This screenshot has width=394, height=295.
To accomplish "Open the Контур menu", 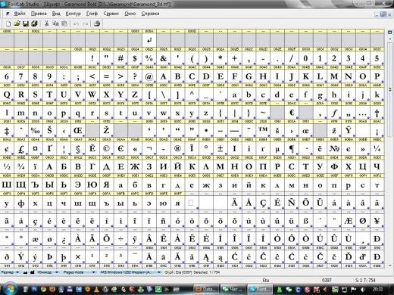I will coord(73,14).
